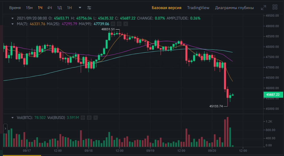
Task: Select the 15м interval
Action: (x=29, y=8)
